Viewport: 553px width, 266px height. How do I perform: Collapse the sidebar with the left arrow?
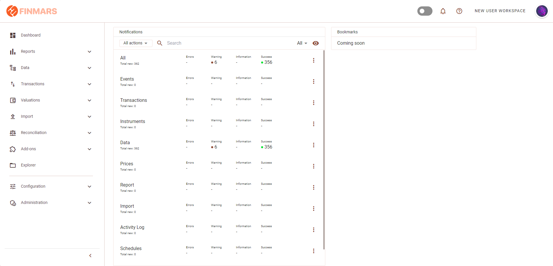[x=90, y=256]
